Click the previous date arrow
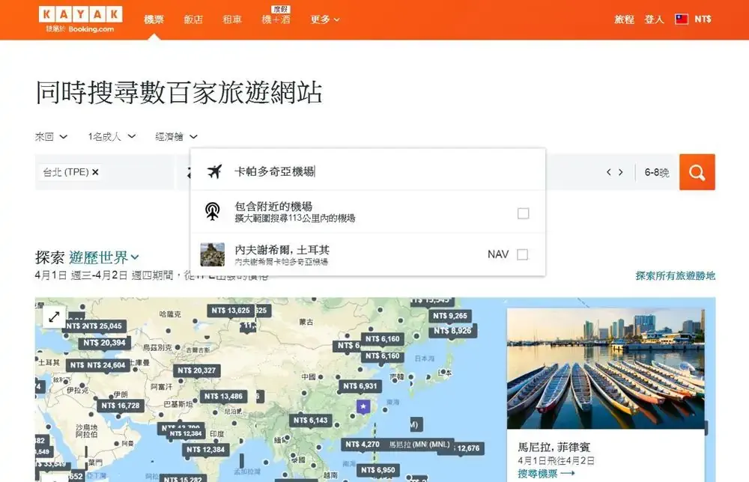The width and height of the screenshot is (749, 482). [609, 173]
